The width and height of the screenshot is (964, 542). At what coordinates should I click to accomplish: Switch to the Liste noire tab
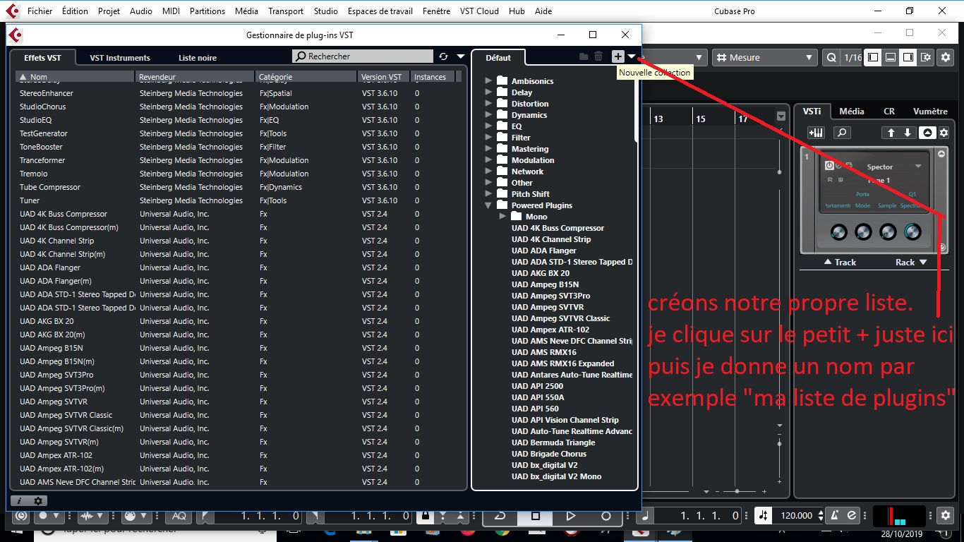tap(198, 58)
